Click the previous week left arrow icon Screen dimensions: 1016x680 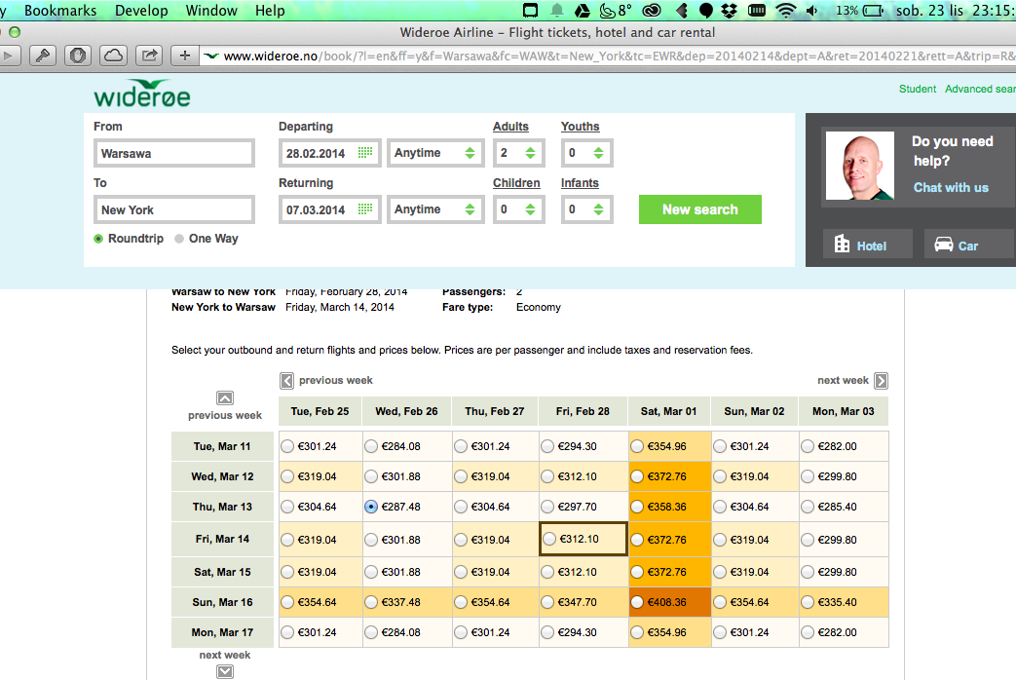[x=286, y=381]
